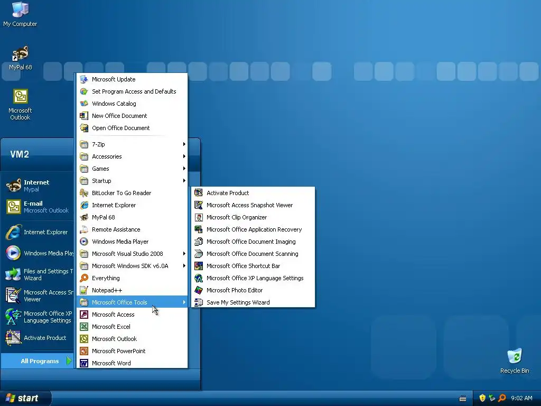The height and width of the screenshot is (406, 541).
Task: Click the New Office Document icon
Action: (x=84, y=116)
